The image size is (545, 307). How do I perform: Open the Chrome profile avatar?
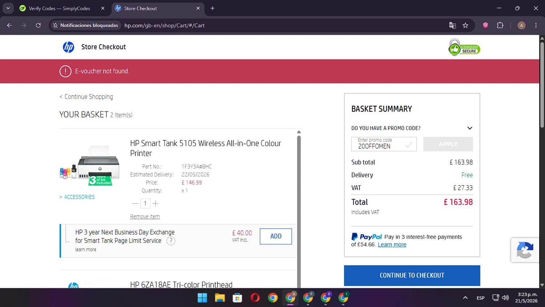click(x=521, y=25)
